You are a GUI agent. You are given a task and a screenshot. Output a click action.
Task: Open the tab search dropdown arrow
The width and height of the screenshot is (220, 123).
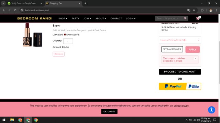coord(3,3)
